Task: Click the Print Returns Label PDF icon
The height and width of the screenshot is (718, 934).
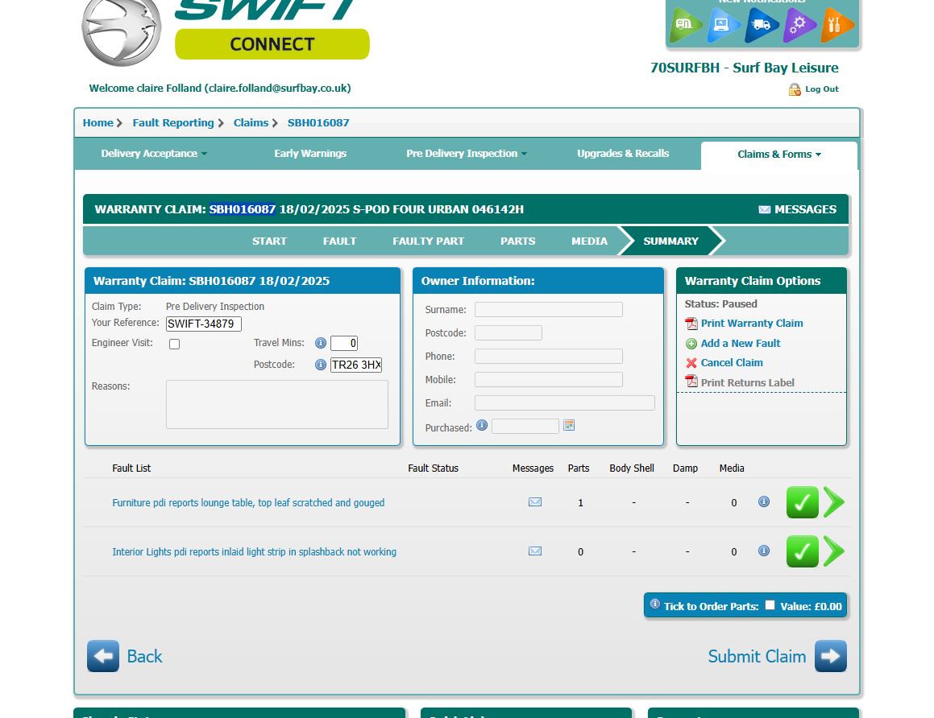Action: (x=691, y=382)
